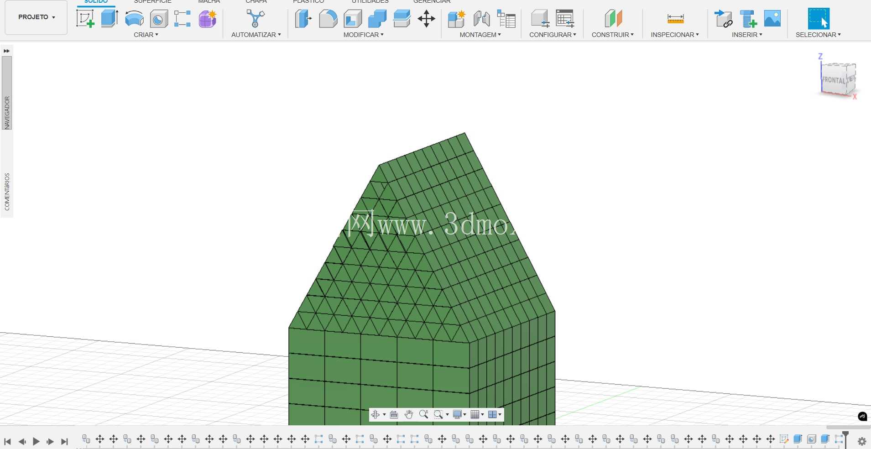Switch to the SUPERFÍCIE tab
Image resolution: width=871 pixels, height=449 pixels.
(x=152, y=2)
